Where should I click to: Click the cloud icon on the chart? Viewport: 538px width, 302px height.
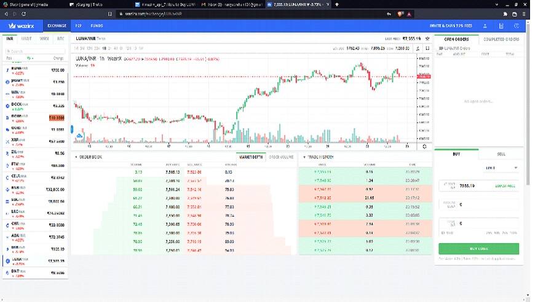[x=79, y=136]
